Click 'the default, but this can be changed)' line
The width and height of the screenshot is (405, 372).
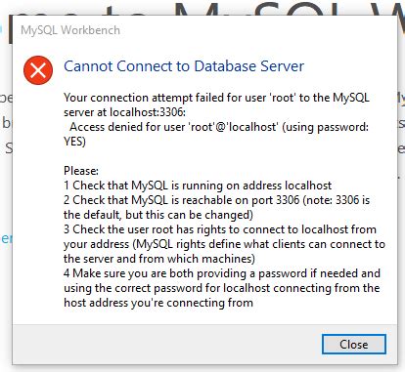[x=158, y=215]
